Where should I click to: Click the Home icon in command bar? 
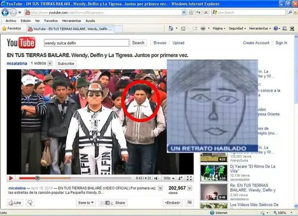click(170, 29)
